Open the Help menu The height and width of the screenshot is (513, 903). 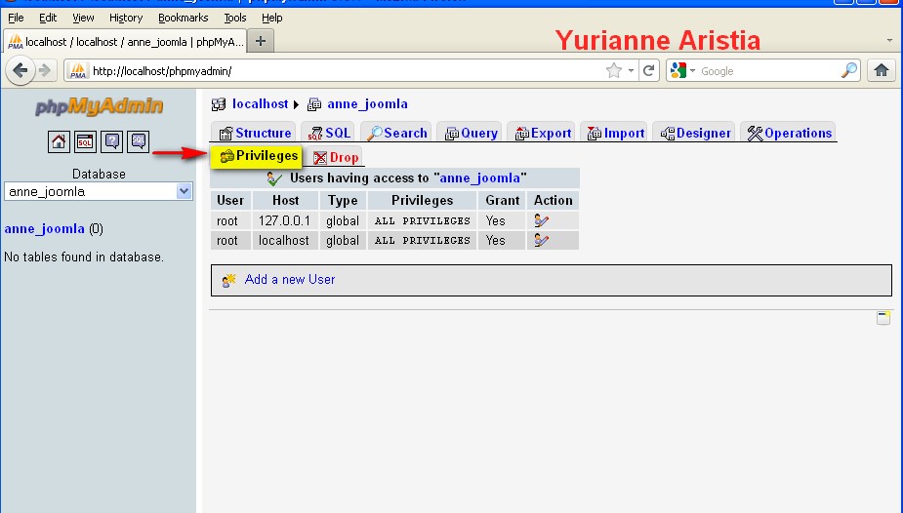(271, 18)
